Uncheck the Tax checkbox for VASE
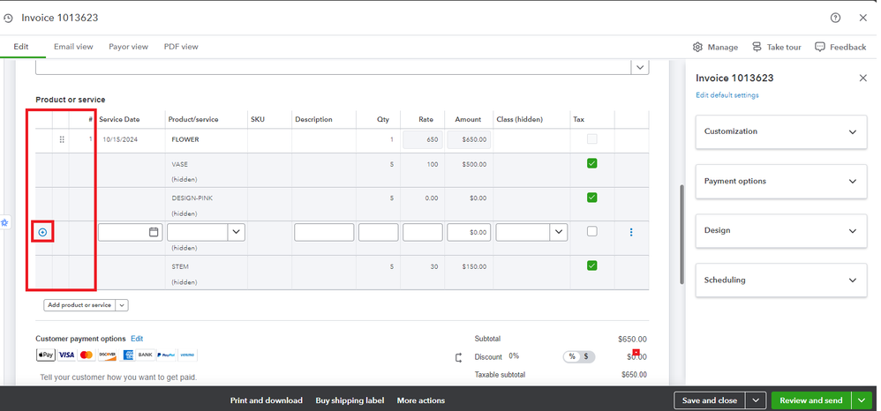881x411 pixels. [x=591, y=164]
